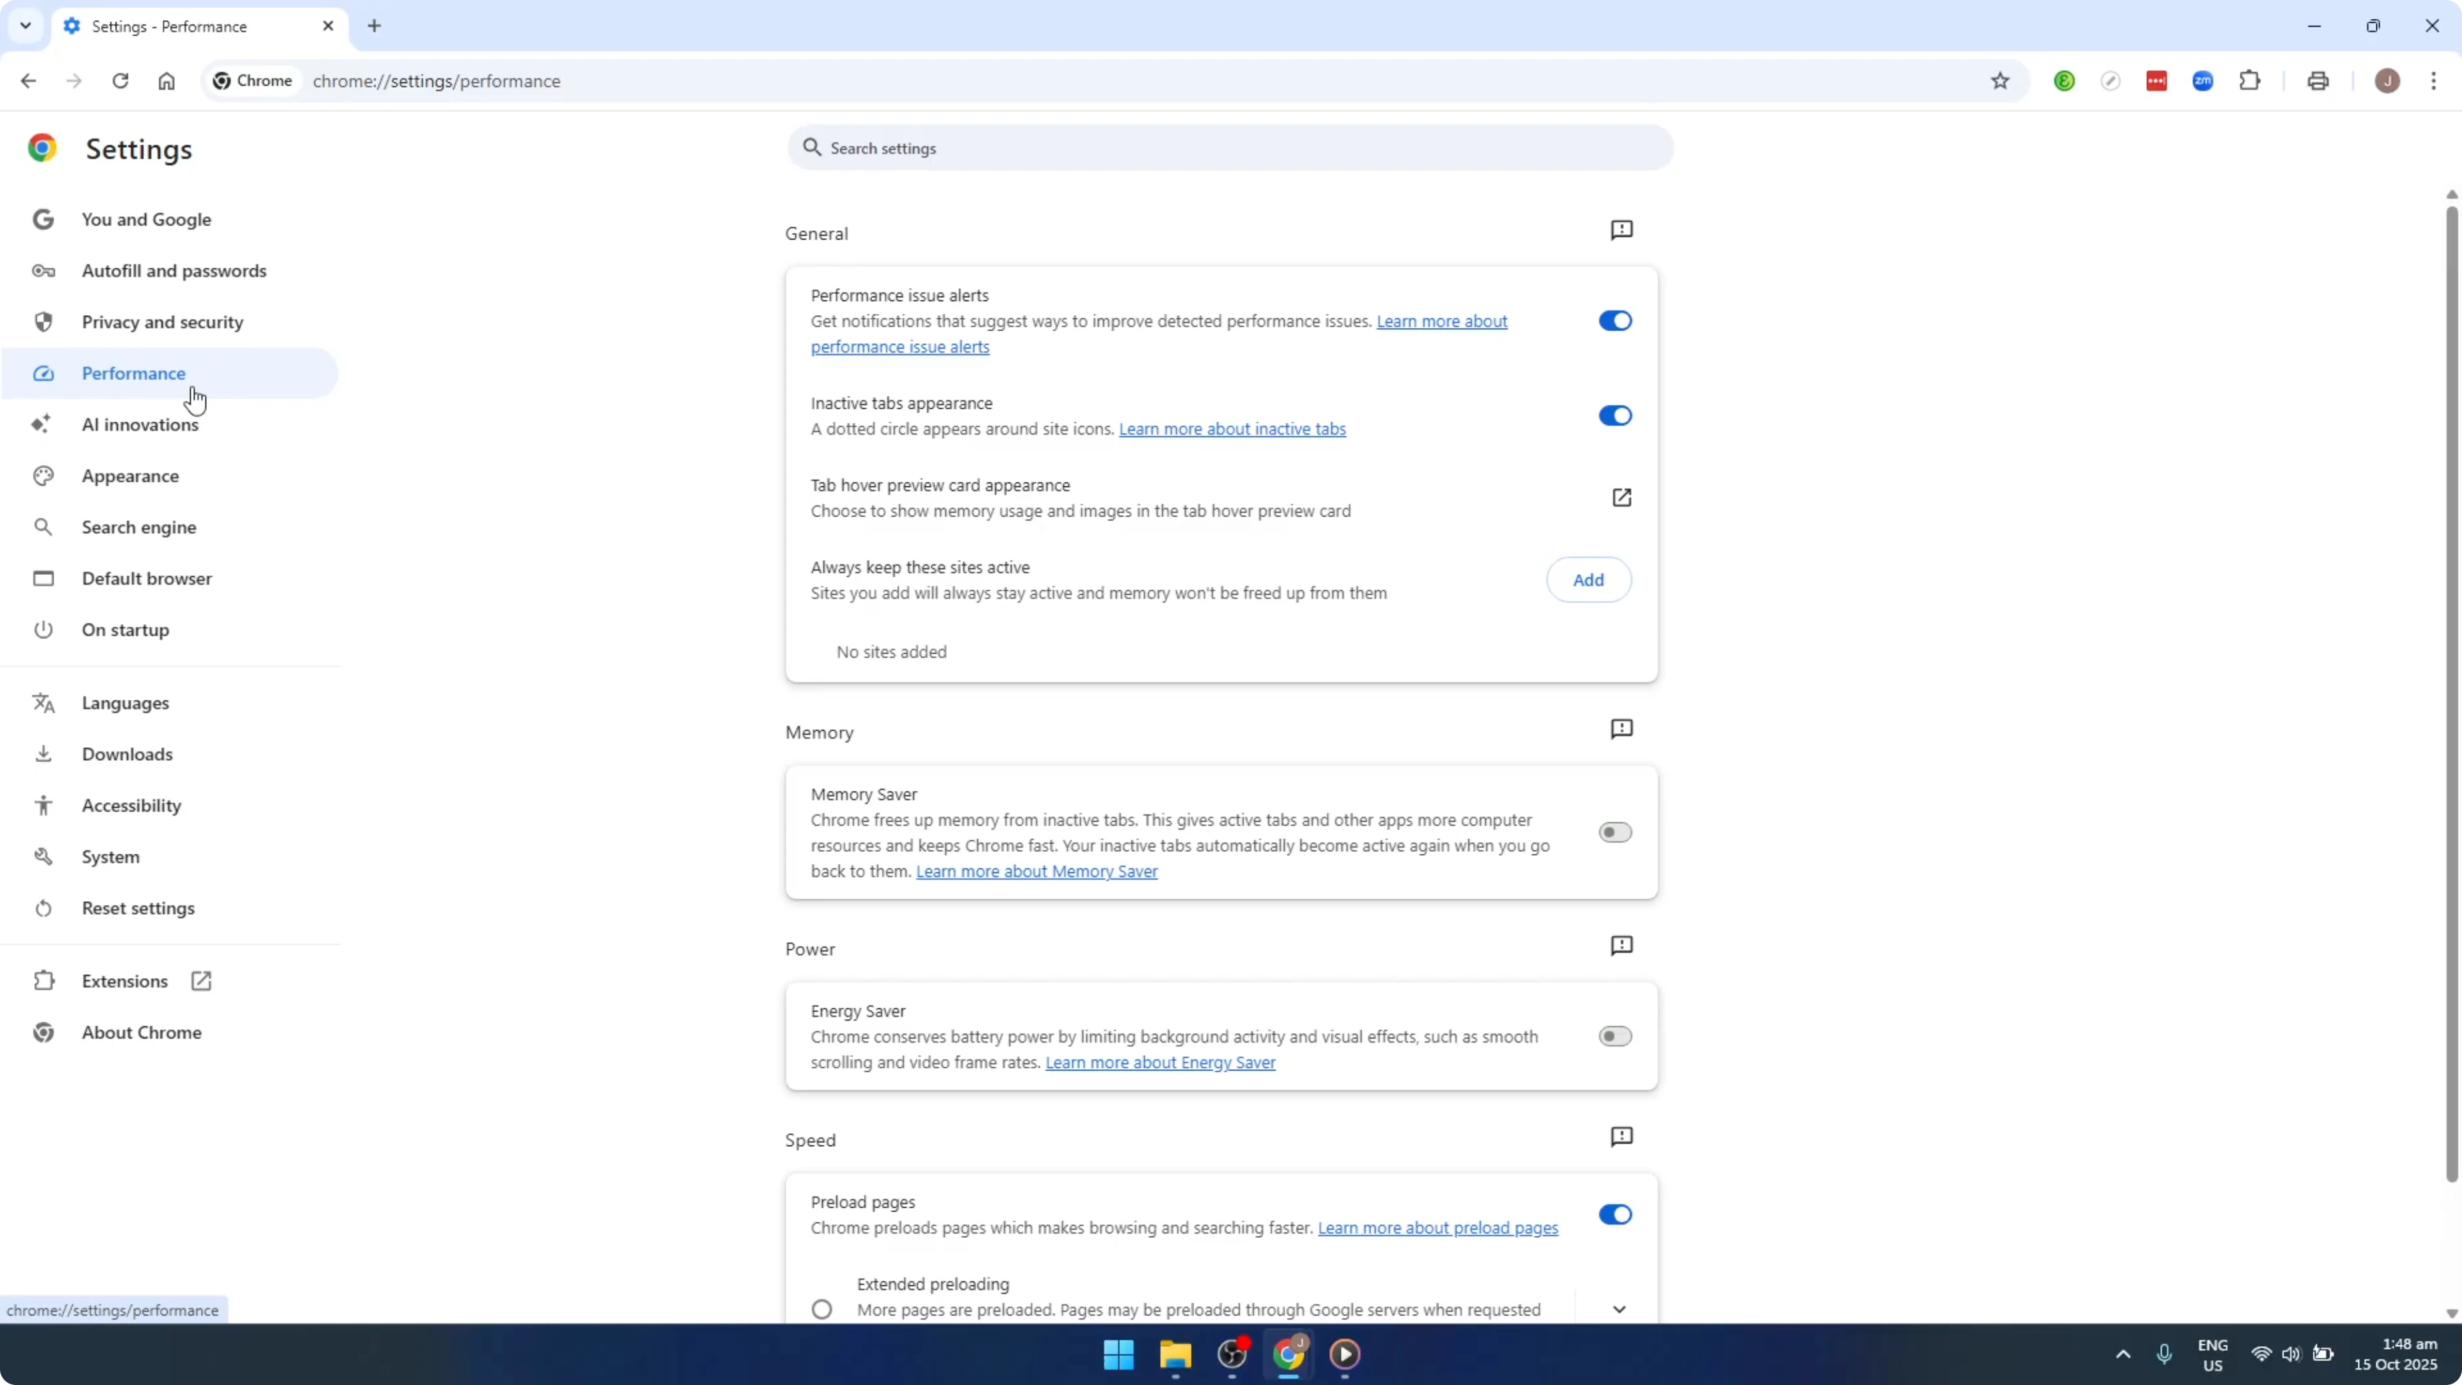
Task: Open Search engine settings
Action: pyautogui.click(x=170, y=528)
